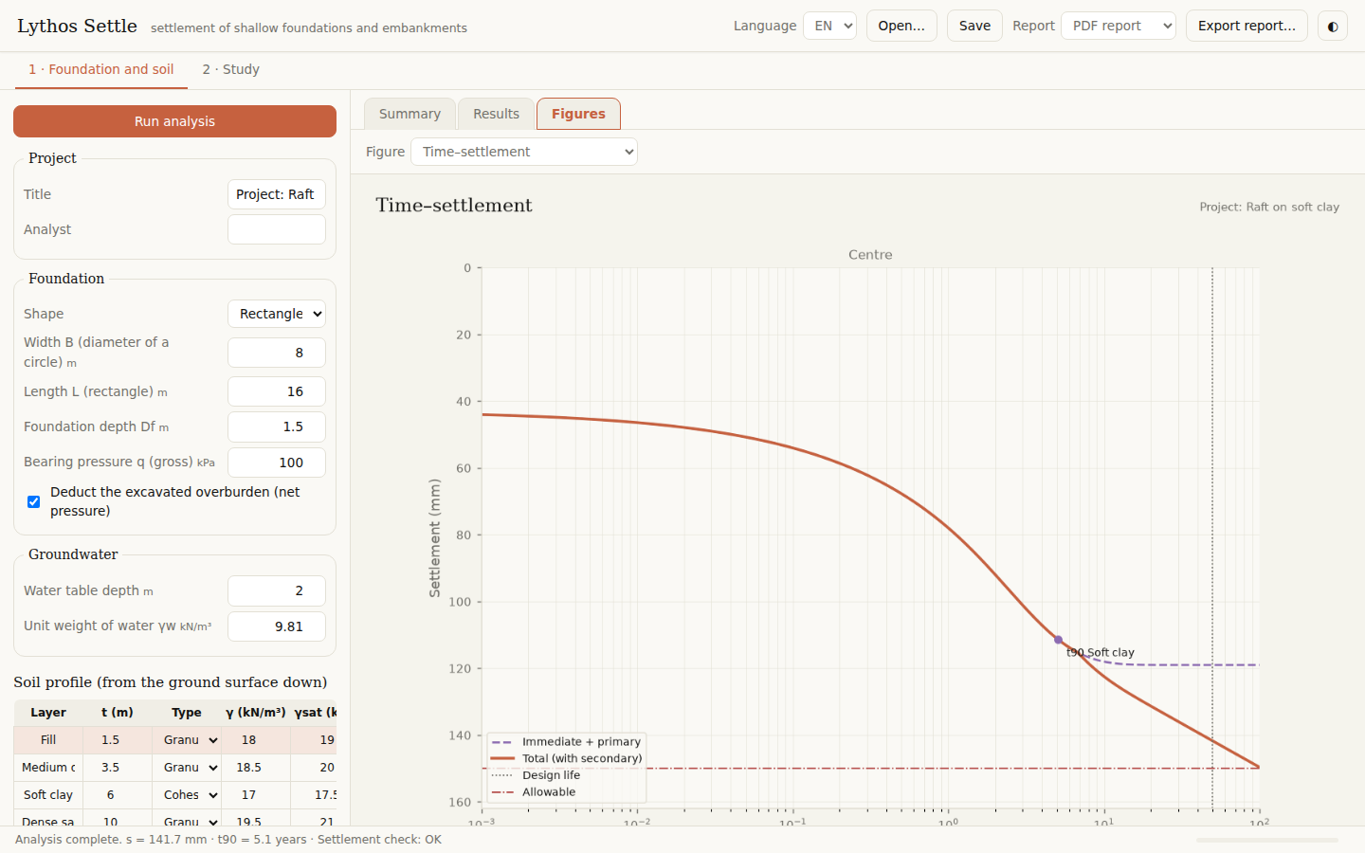Click the Lythos Settle app title
This screenshot has width=1365, height=853.
pos(77,26)
